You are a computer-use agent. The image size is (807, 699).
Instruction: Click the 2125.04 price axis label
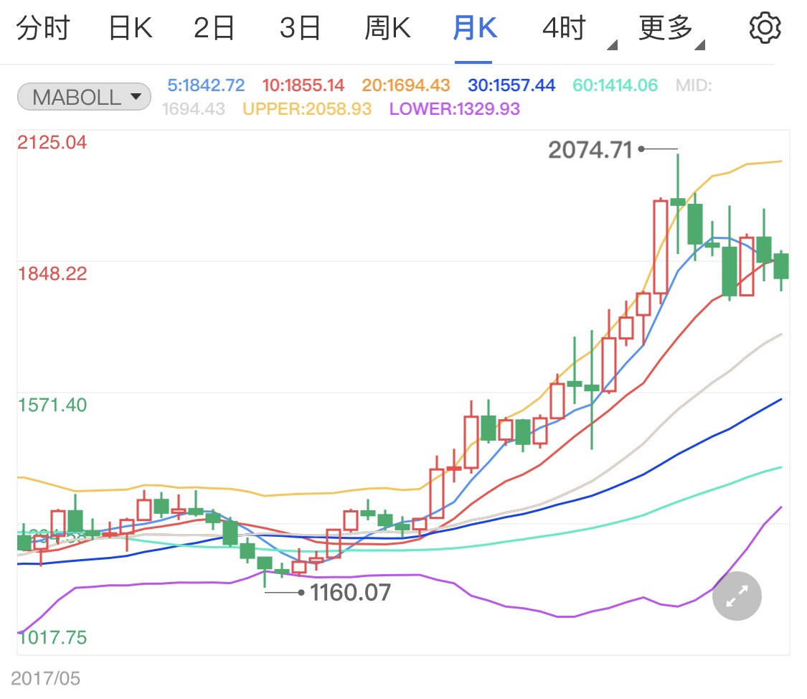coord(52,142)
